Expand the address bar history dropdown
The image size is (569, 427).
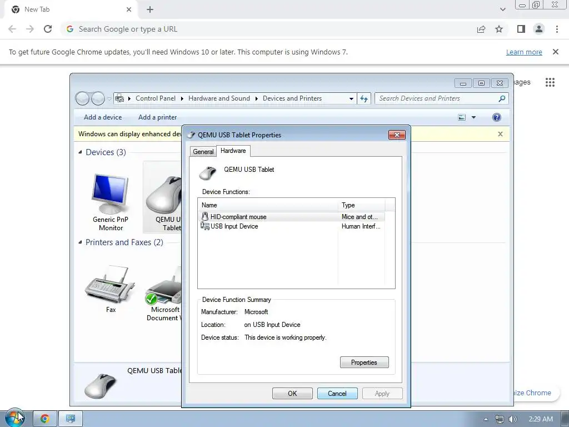351,98
